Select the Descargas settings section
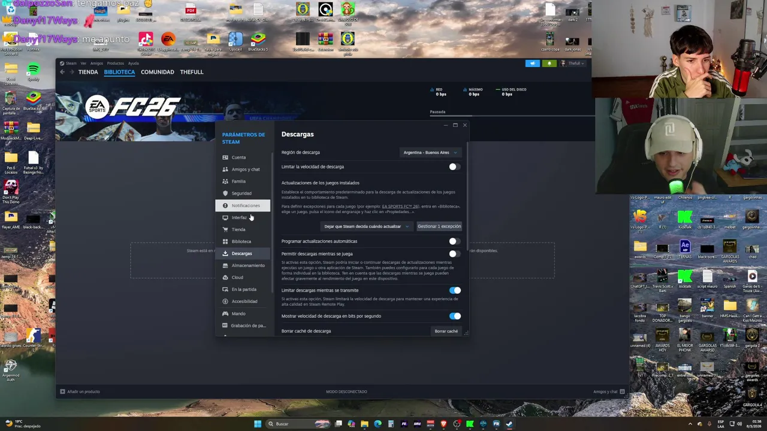The image size is (767, 431). tap(242, 253)
